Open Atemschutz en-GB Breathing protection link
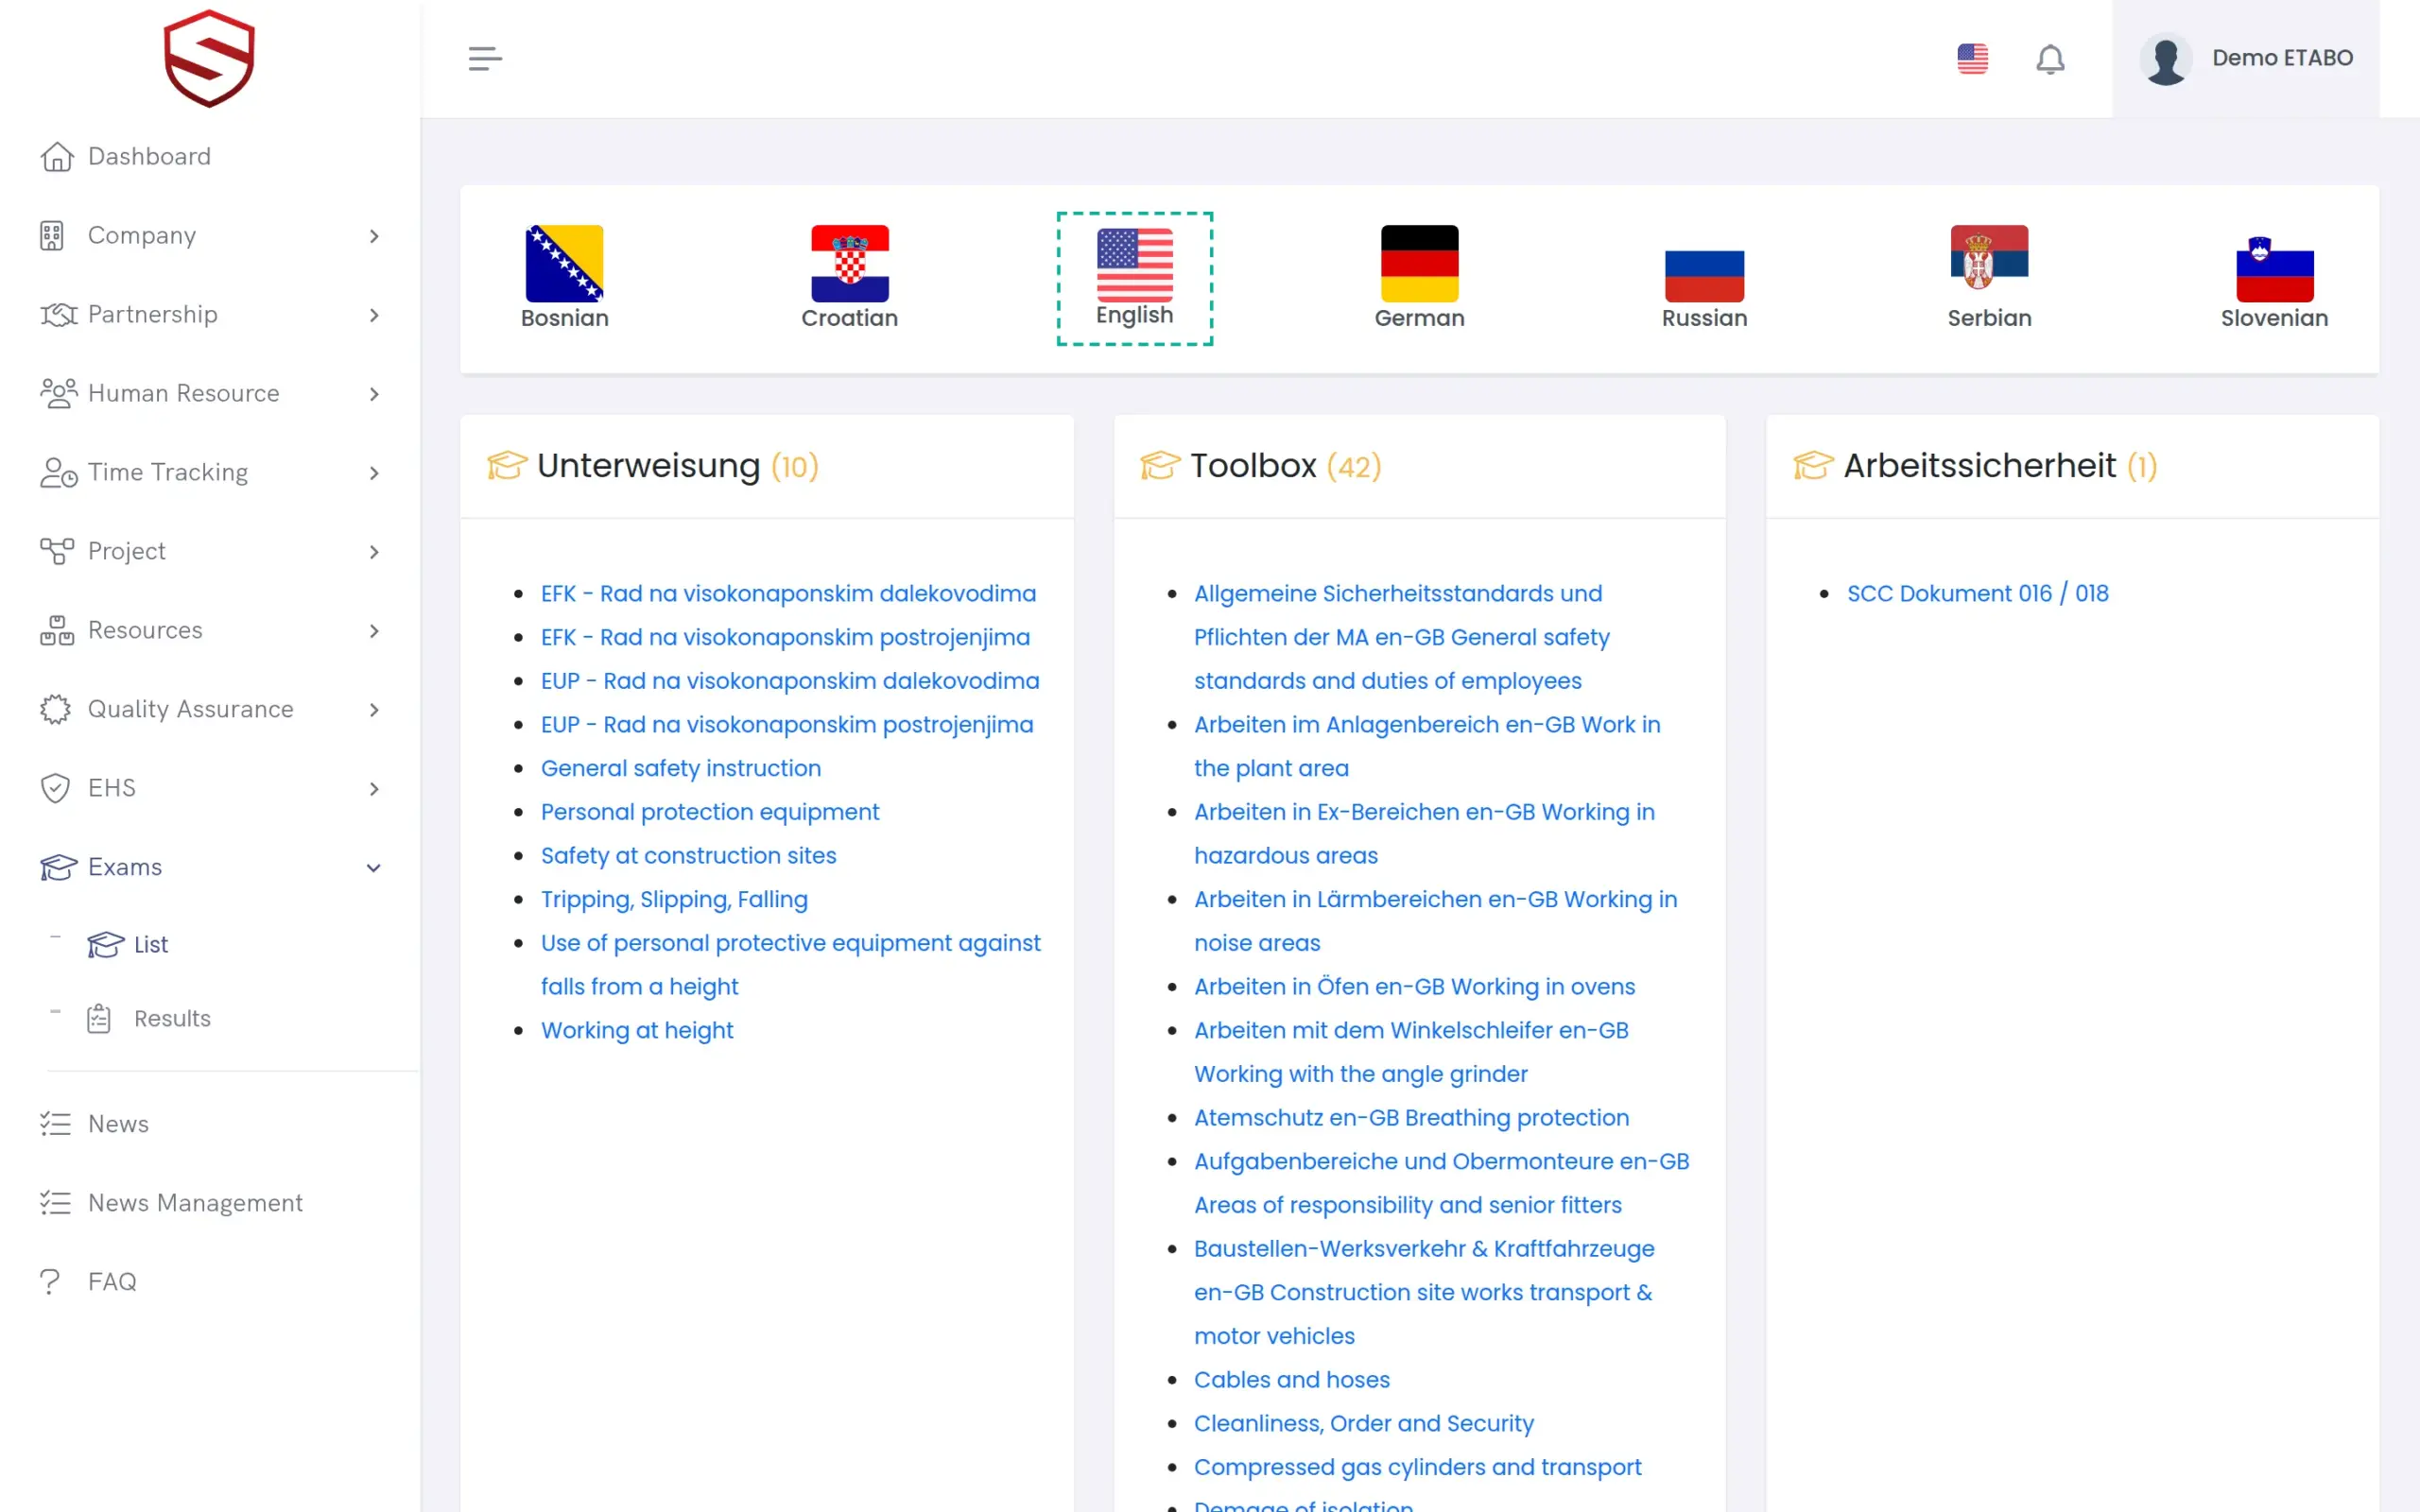Screen dimensions: 2420x1512 coord(1411,1117)
